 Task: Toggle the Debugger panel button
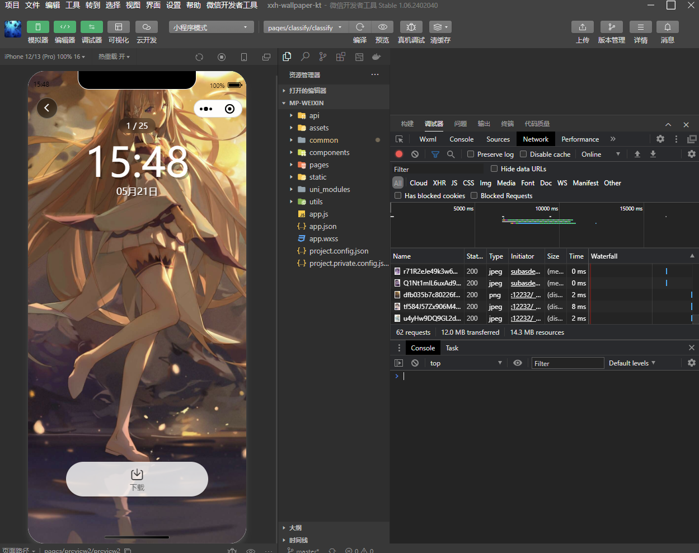point(92,27)
